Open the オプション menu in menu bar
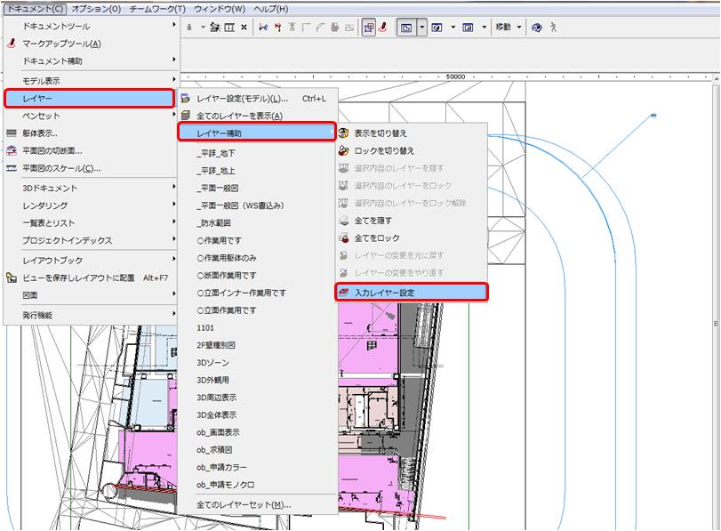Image resolution: width=721 pixels, height=531 pixels. coord(96,9)
